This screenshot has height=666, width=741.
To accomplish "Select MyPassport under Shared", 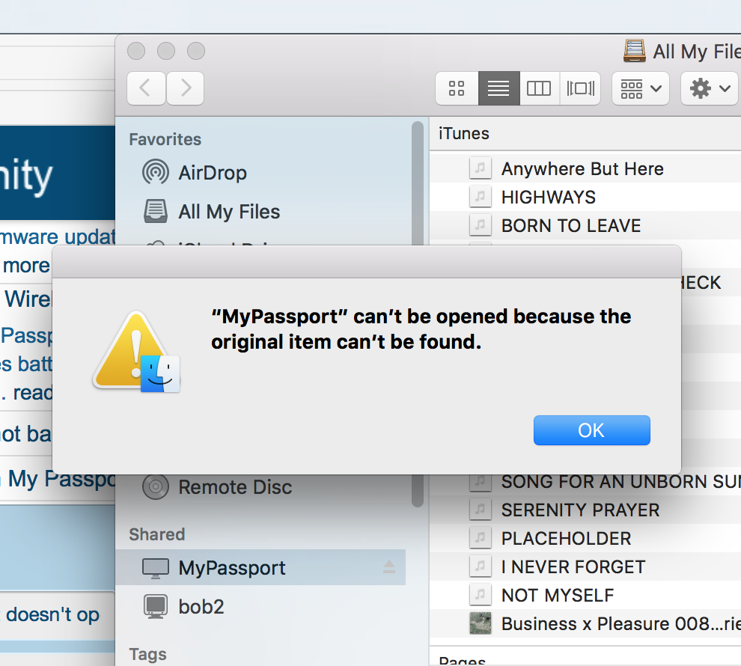I will click(260, 567).
